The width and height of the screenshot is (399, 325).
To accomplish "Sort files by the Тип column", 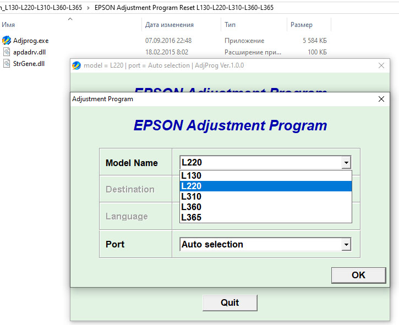I will tap(230, 25).
